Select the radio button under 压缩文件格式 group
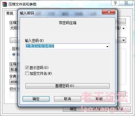This screenshot has width=135, height=116. click(14, 54)
